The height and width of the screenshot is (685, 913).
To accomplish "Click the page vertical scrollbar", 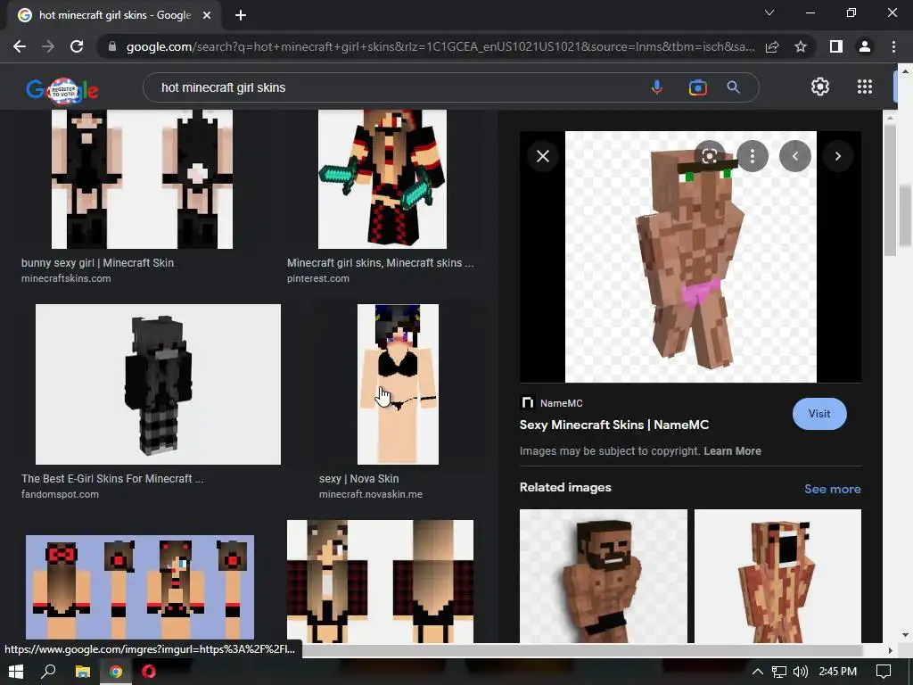I will pos(905,216).
